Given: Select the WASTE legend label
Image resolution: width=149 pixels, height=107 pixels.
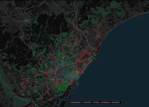Looking at the screenshot, I should pyautogui.click(x=116, y=102).
